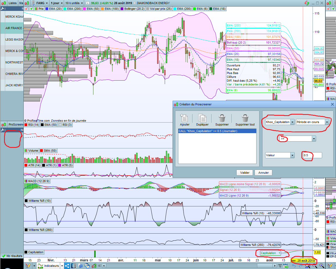This screenshot has height=269, width=336.
Task: Click the Supprimer tout trash icon
Action: pos(245,118)
